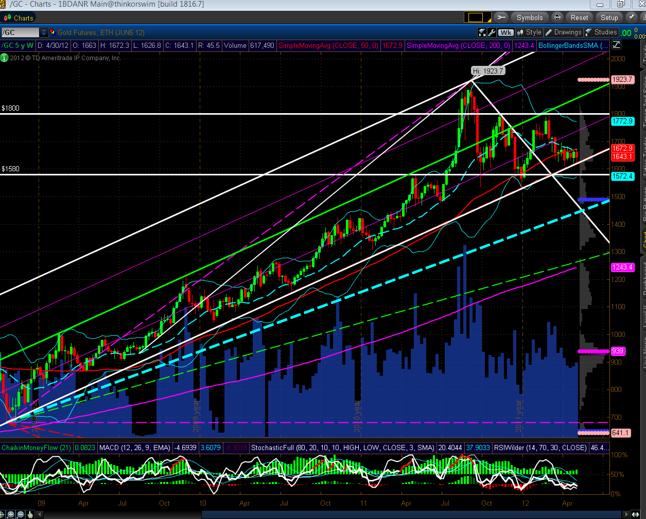Viewport: 646px width, 519px height.
Task: Open the Style dropdown menu
Action: click(529, 32)
